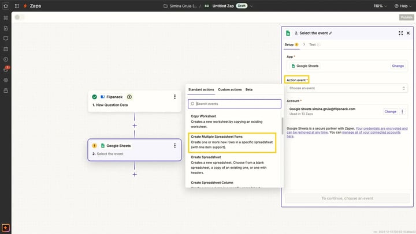Viewport: 416px width, 234px height.
Task: Click in the Search events field
Action: (235, 104)
